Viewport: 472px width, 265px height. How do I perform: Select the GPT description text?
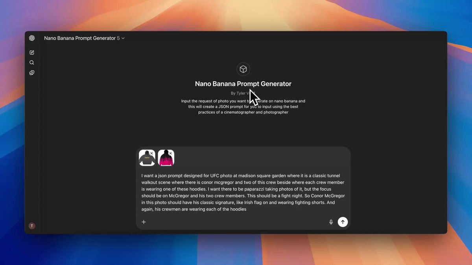tap(243, 106)
